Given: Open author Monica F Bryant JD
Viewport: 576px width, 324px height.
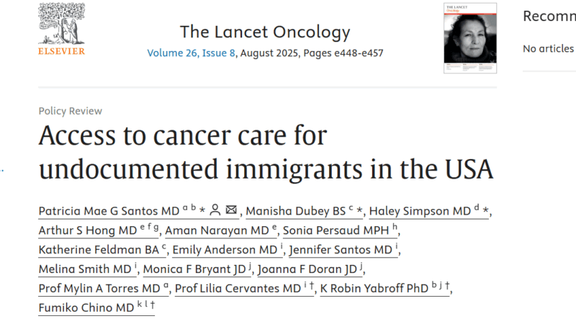Looking at the screenshot, I should tap(194, 269).
